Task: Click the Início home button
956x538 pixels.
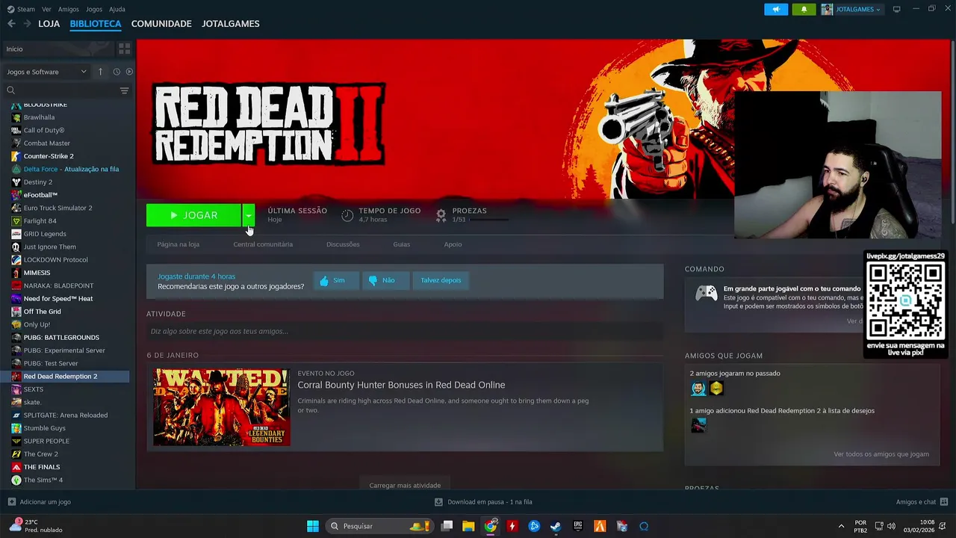Action: click(58, 49)
